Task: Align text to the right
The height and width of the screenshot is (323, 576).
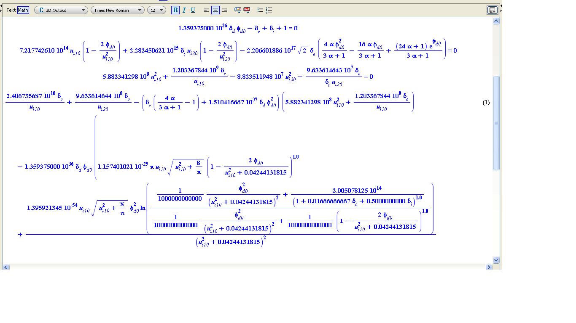Action: pos(224,10)
